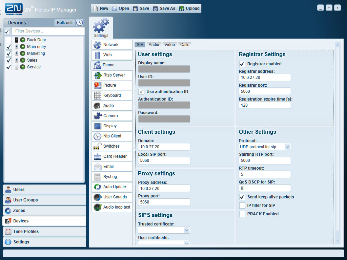The width and height of the screenshot is (347, 260).
Task: Click the Registration expire time field
Action: (x=265, y=106)
